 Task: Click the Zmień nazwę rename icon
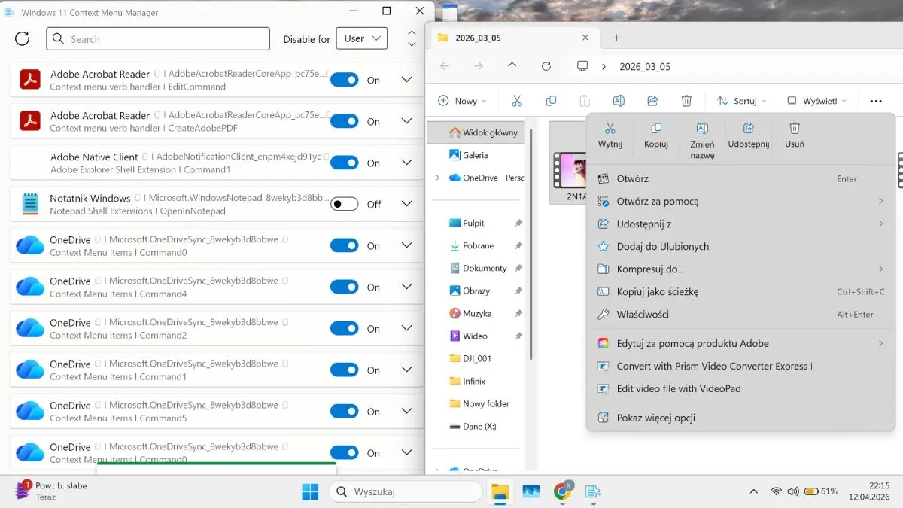702,129
